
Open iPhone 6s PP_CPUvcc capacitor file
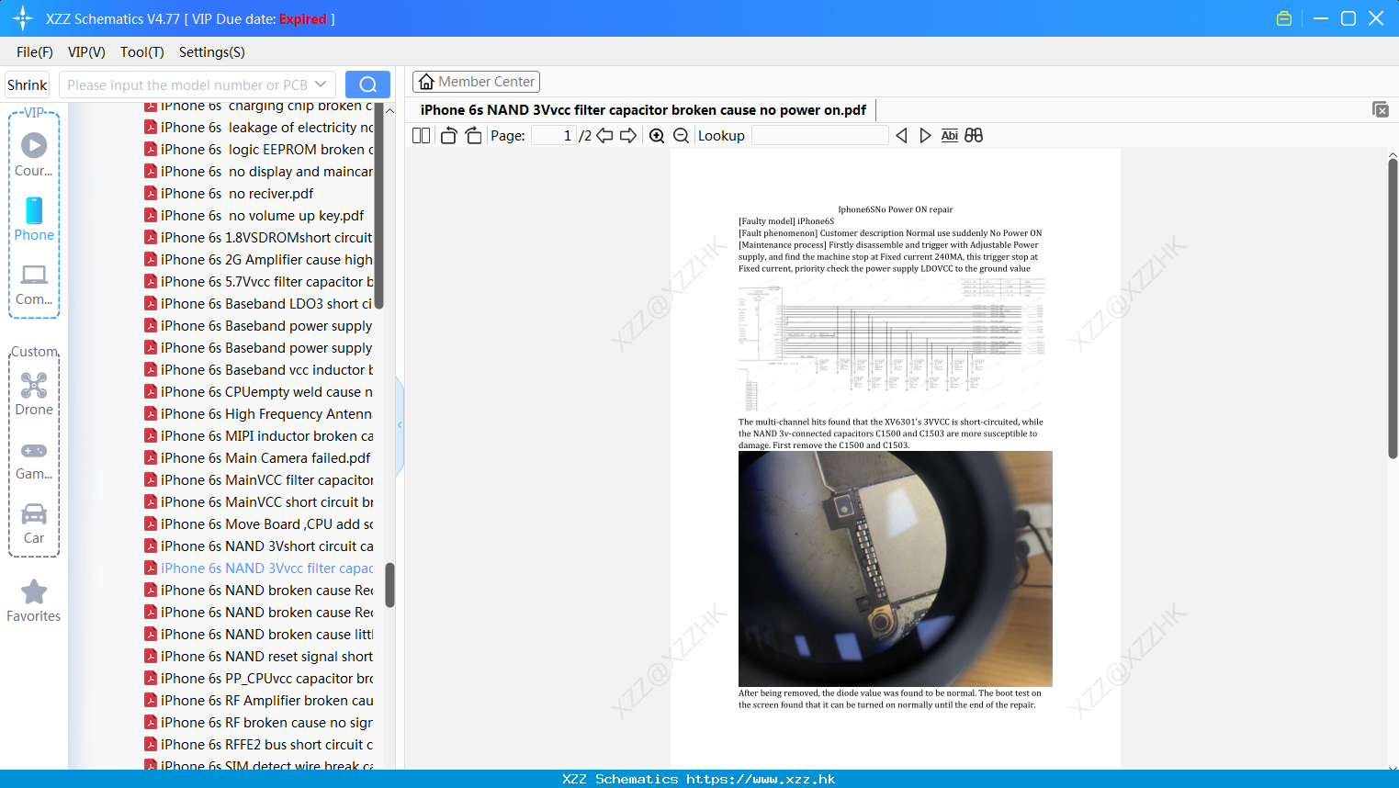[259, 679]
